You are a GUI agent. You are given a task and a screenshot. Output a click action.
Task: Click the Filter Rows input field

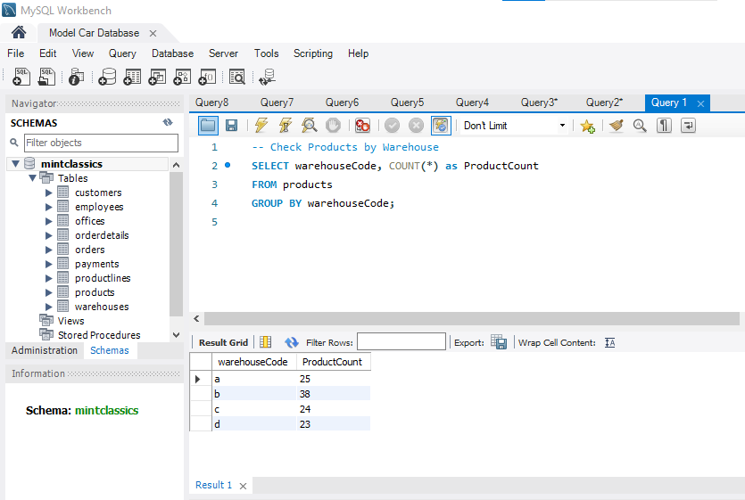401,342
